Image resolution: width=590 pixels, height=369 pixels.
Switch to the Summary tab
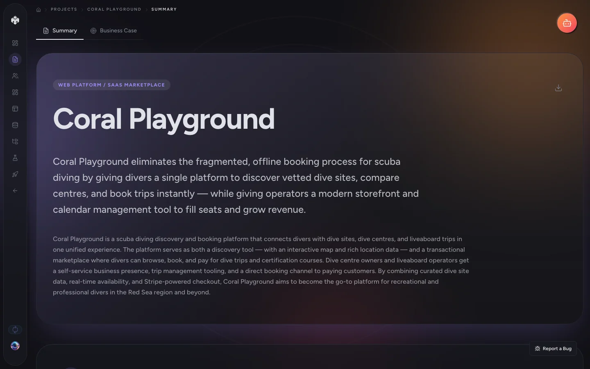tap(60, 31)
